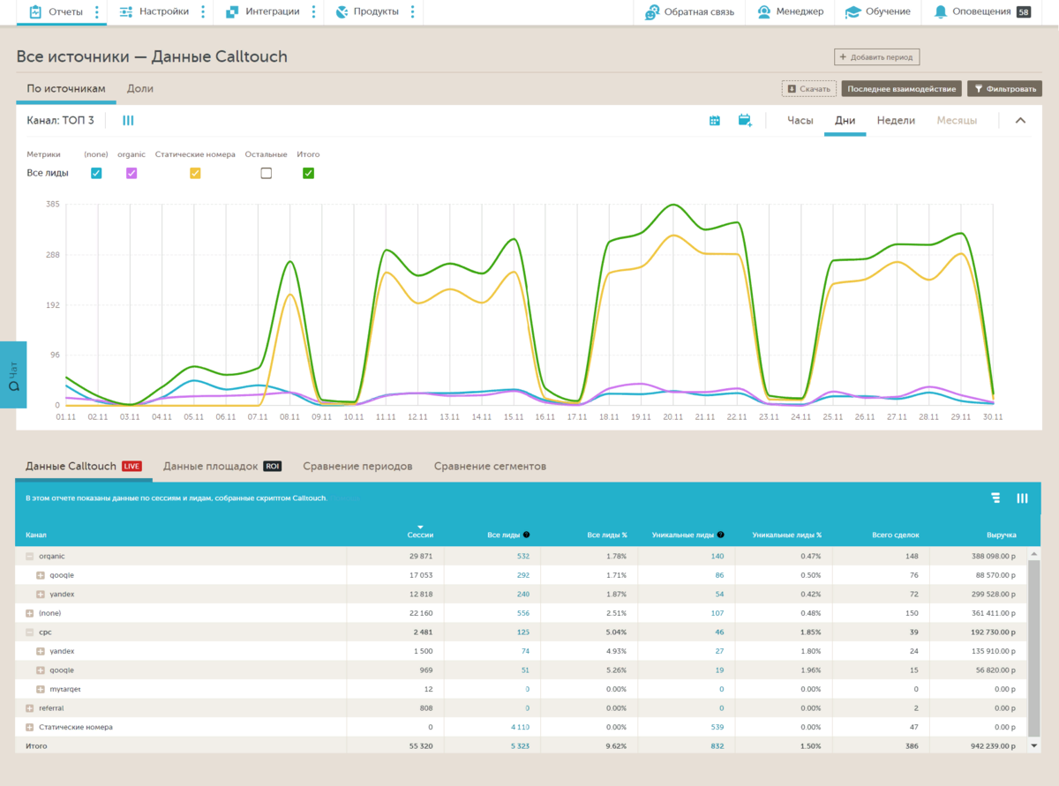1059x786 pixels.
Task: Toggle the Статические номера series checkbox
Action: point(195,173)
